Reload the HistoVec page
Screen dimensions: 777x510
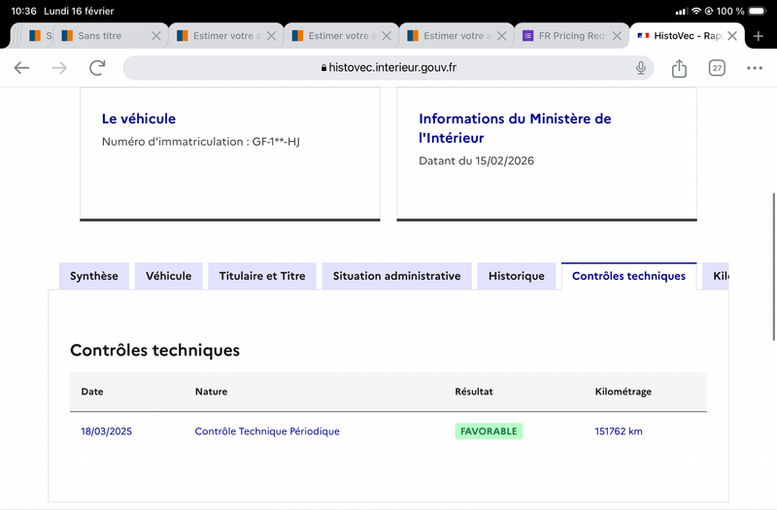click(97, 68)
